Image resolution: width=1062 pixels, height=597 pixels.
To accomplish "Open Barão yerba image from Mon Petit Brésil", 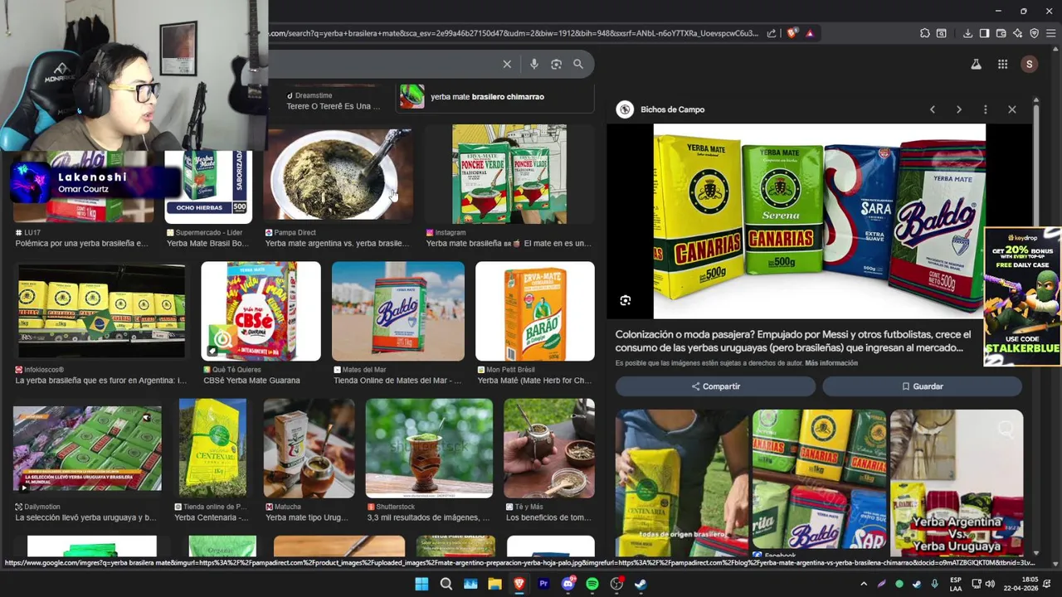I will (x=534, y=311).
